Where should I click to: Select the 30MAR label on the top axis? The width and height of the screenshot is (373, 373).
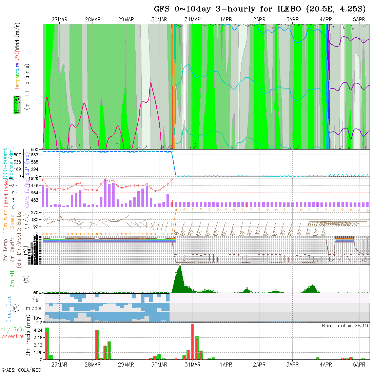(x=159, y=20)
